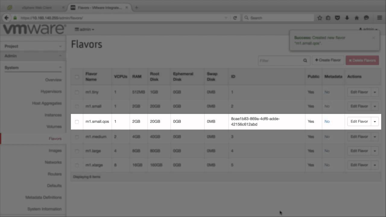
Task: Open Routers in sidebar
Action: (55, 174)
